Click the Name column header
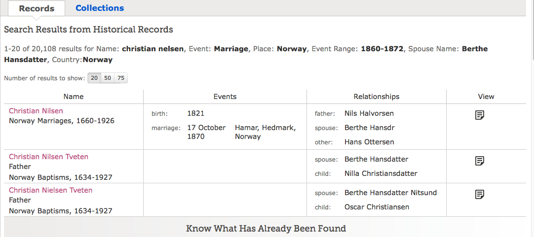Screen dimensions: 534x237 74,97
